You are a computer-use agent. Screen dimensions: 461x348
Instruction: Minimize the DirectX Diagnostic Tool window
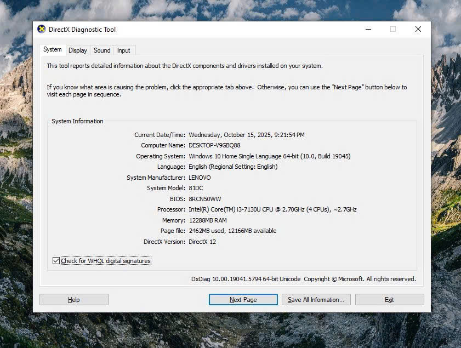pos(367,30)
